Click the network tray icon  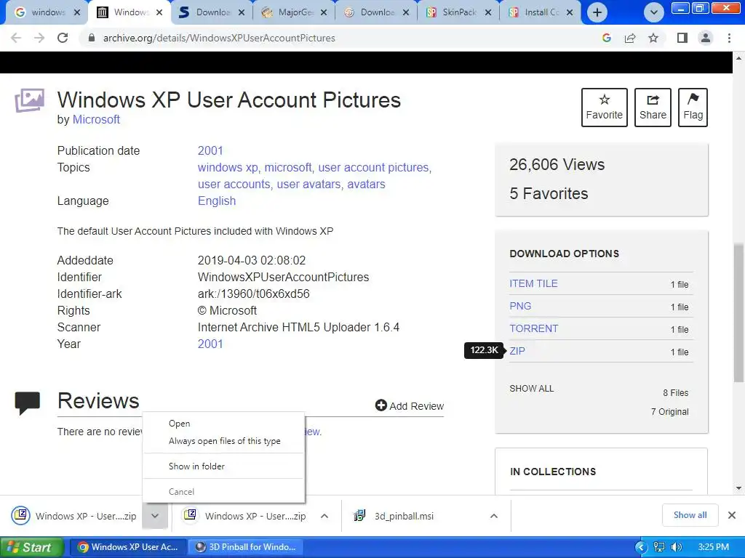point(659,547)
